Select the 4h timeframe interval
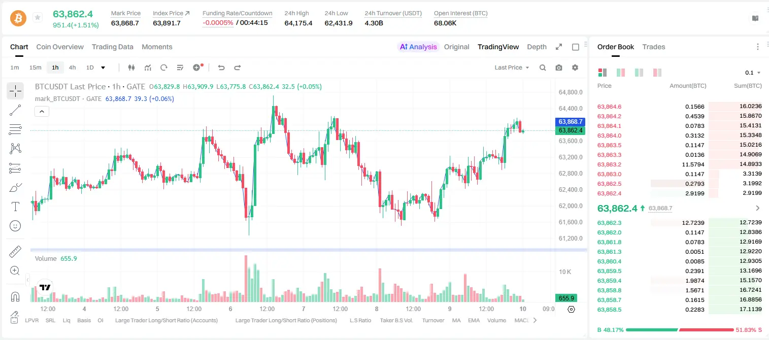Viewport: 769px width, 340px height. tap(72, 67)
